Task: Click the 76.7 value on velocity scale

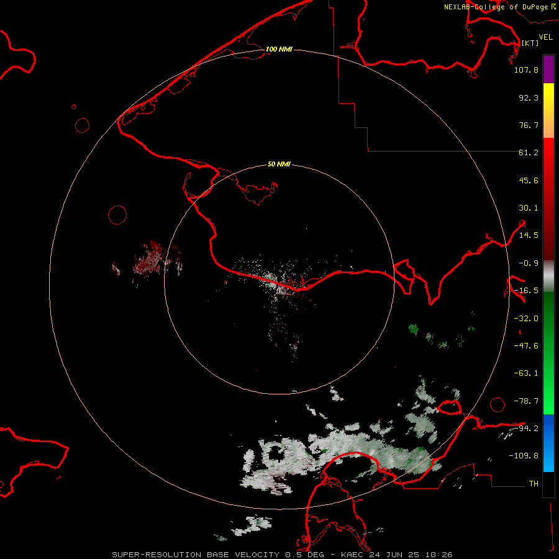Action: coord(529,125)
